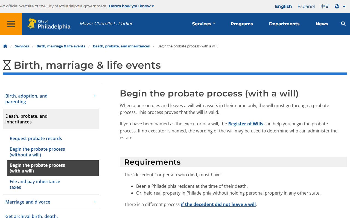Open Marriage and divorce sidebar link

28,202
